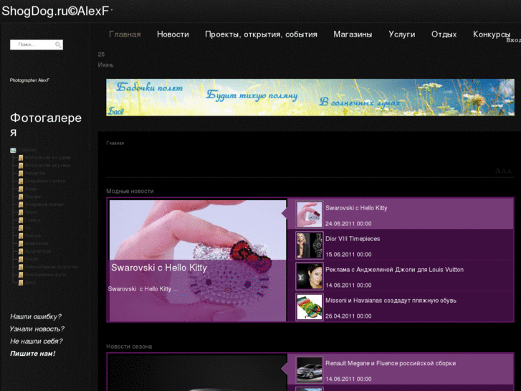Open Renault Megane и Fluence российской сборки
Screen dimensions: 521x391
(391, 364)
